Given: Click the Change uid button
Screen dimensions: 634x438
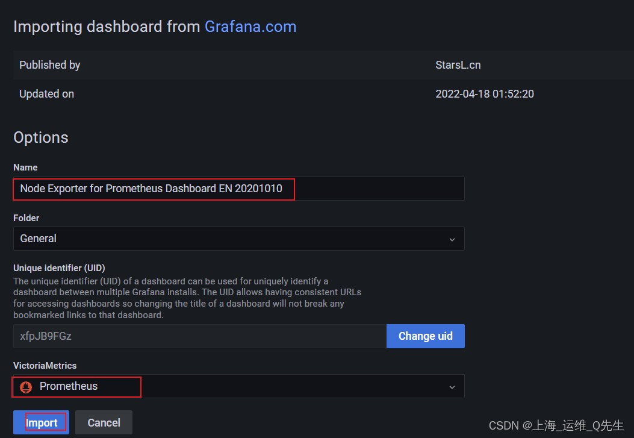Looking at the screenshot, I should pyautogui.click(x=425, y=336).
